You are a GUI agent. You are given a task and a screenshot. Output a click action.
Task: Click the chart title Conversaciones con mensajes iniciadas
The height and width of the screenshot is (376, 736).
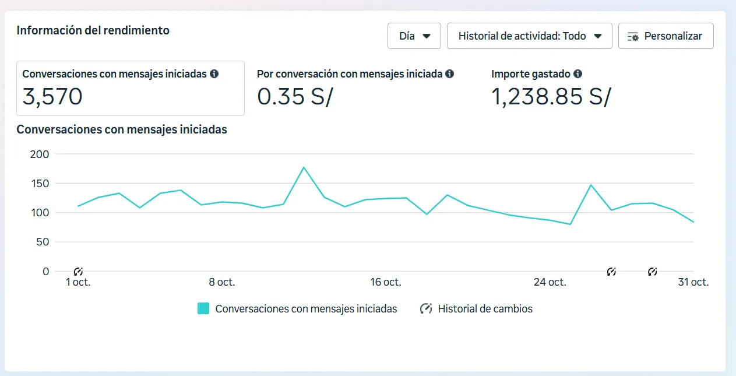point(122,129)
